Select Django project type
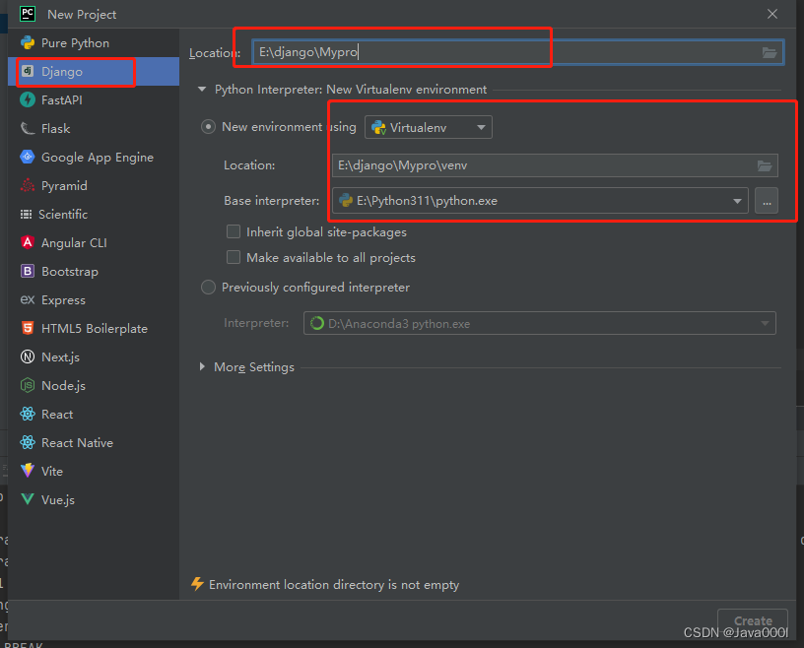804x648 pixels. [x=94, y=71]
